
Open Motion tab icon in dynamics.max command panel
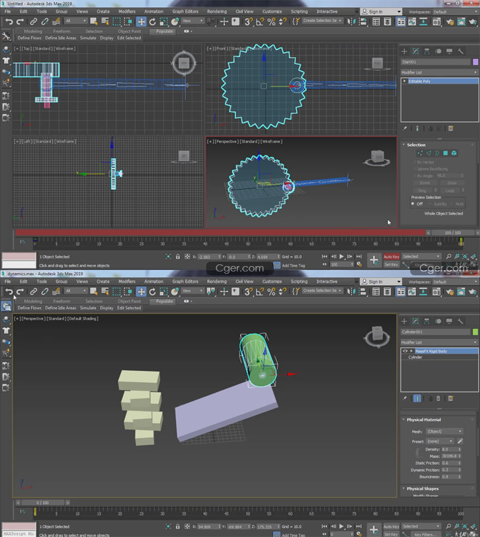(x=438, y=321)
